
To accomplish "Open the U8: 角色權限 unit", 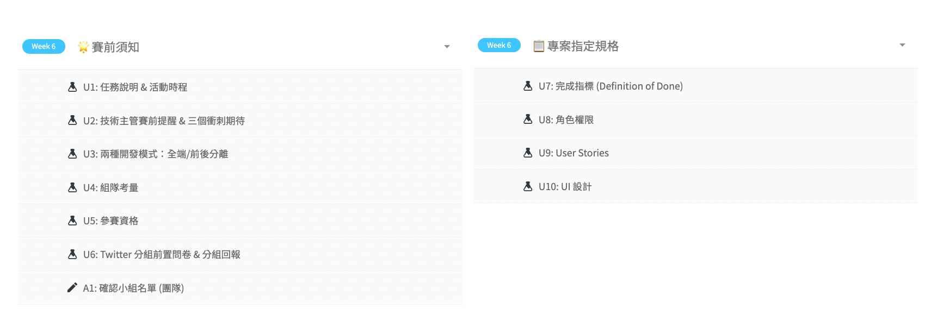I will pyautogui.click(x=566, y=120).
